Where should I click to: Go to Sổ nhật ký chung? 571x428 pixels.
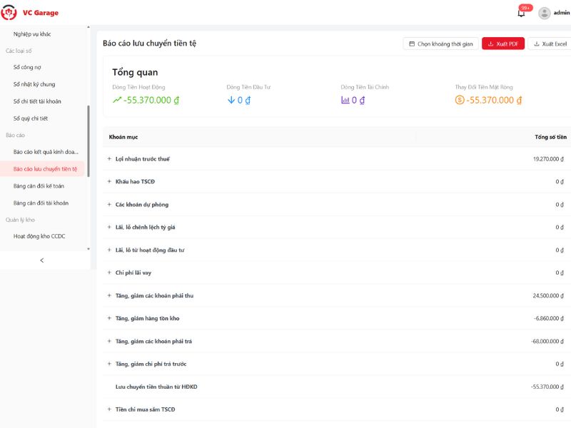pyautogui.click(x=34, y=84)
